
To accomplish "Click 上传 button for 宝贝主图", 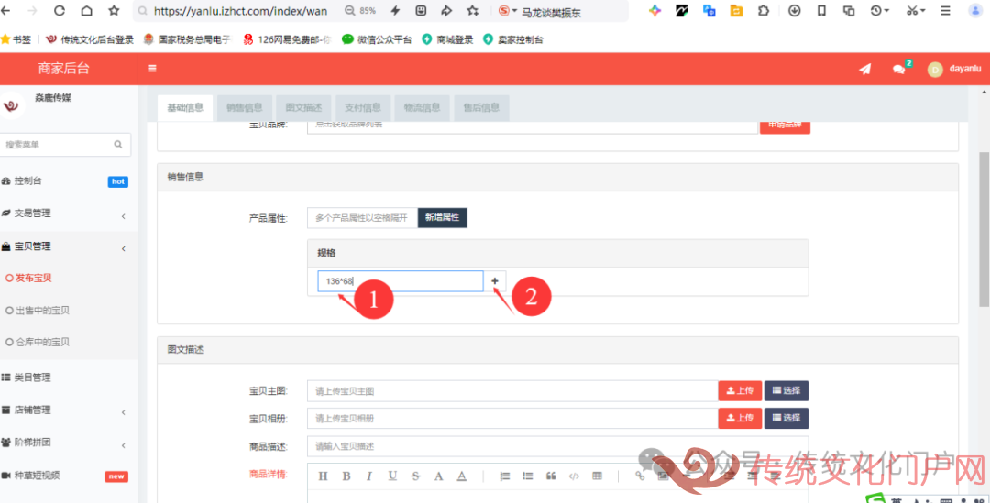I will point(740,390).
